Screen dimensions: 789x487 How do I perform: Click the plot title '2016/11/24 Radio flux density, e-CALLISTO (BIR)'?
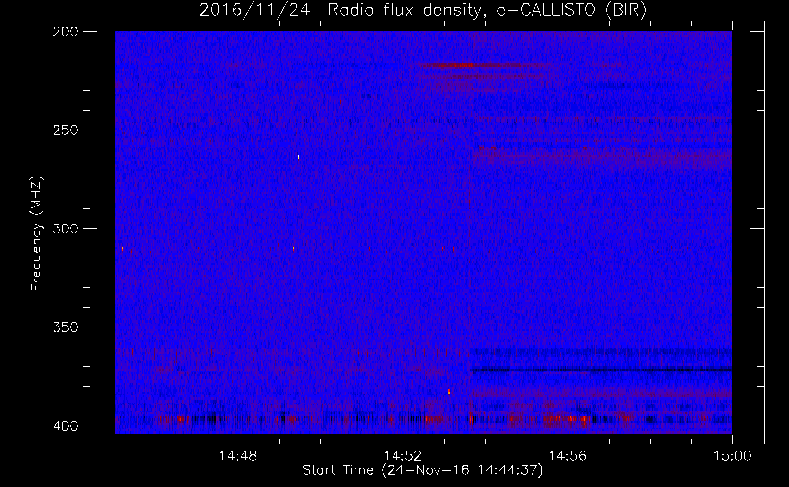[x=423, y=10]
